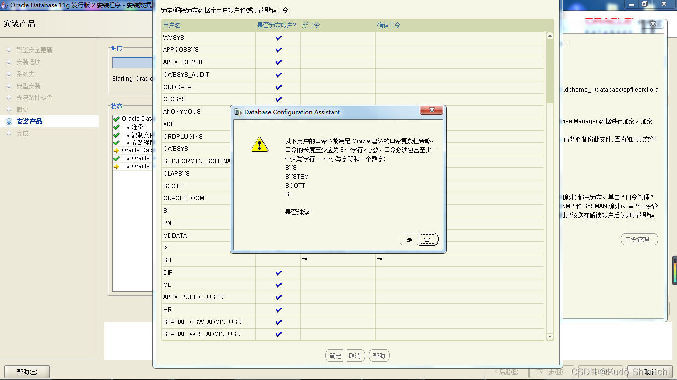Select 完成 step in installer sidebar

[22, 133]
